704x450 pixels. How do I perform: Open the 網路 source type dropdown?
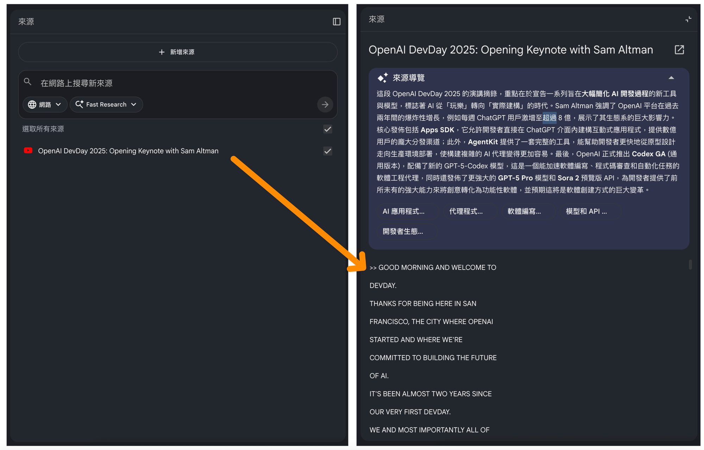(x=45, y=105)
